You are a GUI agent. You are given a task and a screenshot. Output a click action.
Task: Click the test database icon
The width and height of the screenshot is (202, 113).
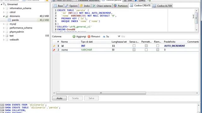click(7, 36)
